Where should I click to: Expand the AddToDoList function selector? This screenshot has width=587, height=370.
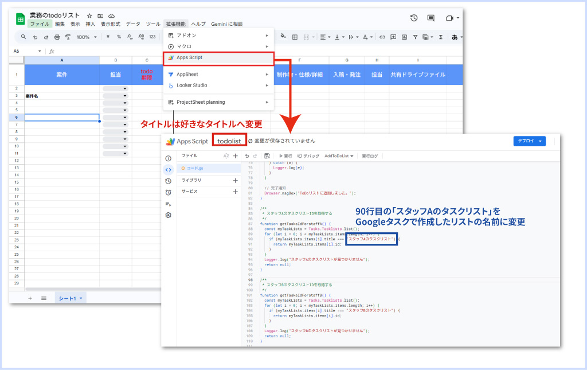coord(339,155)
